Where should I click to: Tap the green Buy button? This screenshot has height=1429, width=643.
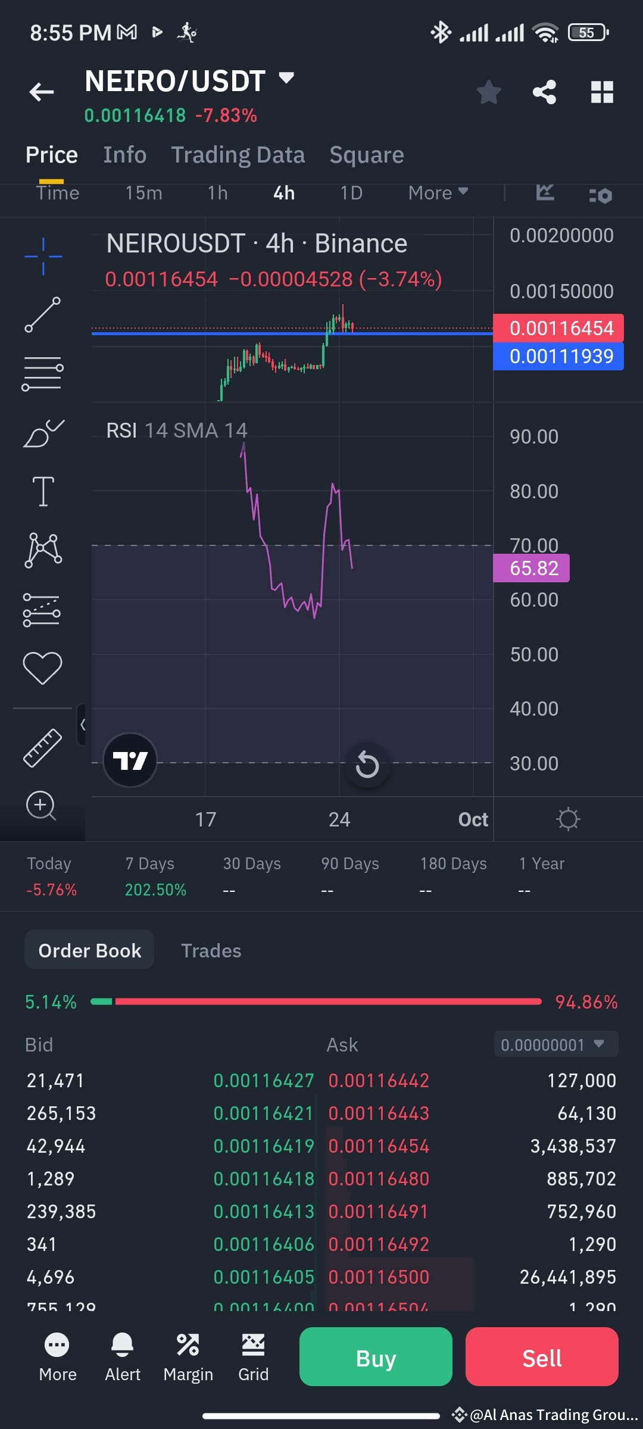click(376, 1357)
